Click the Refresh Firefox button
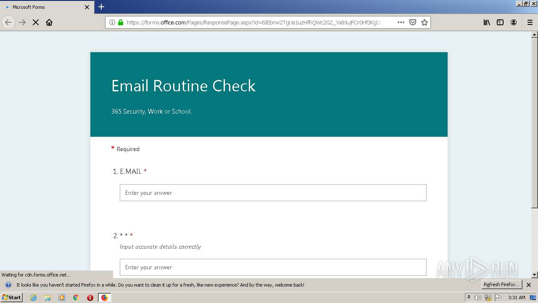This screenshot has width=538, height=303. [x=501, y=284]
